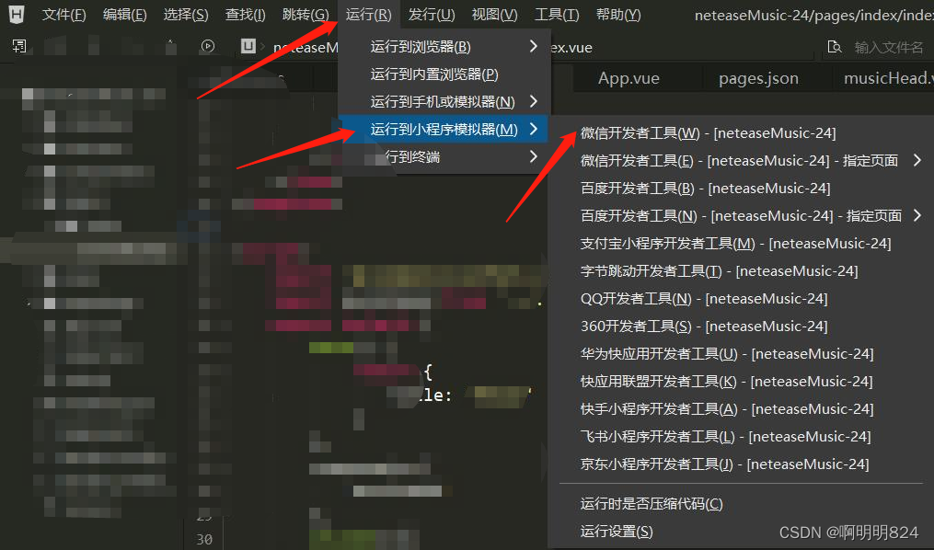Open the 发行(U) menu

click(432, 15)
